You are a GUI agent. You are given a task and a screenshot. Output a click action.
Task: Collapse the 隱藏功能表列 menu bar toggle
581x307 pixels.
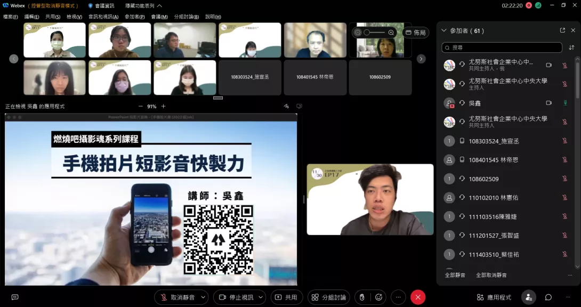[x=143, y=5]
